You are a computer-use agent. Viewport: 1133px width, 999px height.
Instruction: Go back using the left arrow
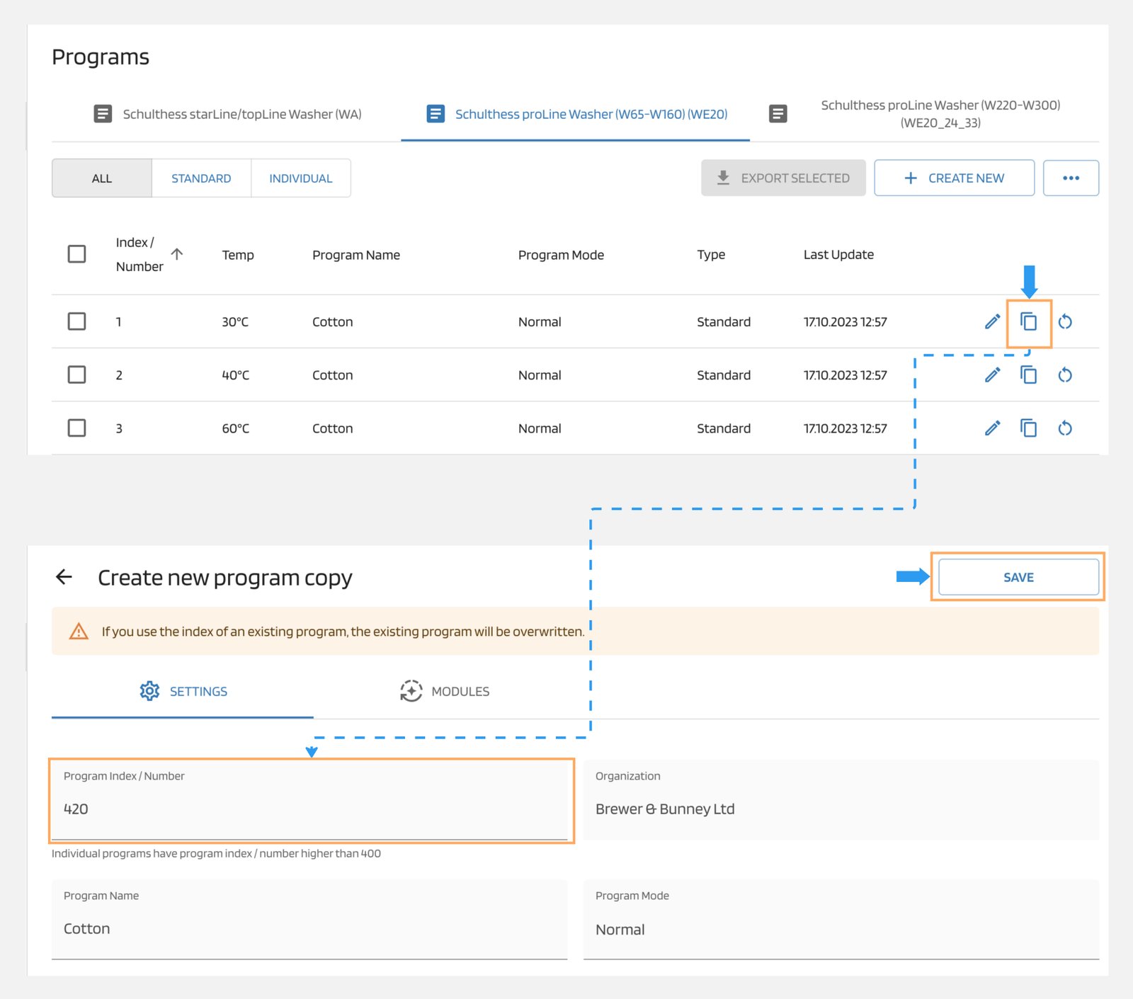click(64, 577)
